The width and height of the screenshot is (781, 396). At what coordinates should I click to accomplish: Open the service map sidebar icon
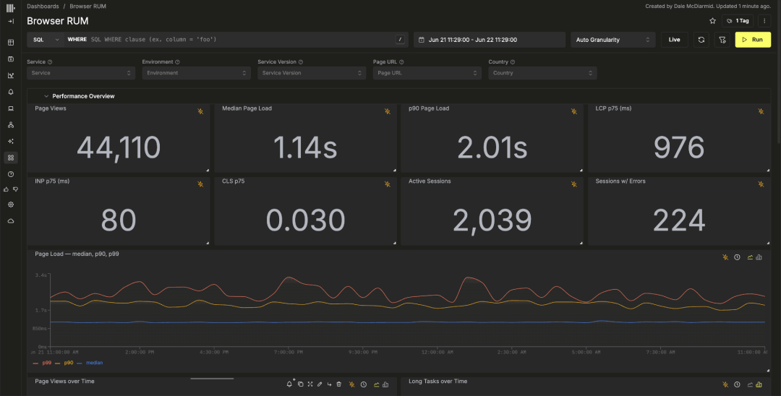(11, 125)
